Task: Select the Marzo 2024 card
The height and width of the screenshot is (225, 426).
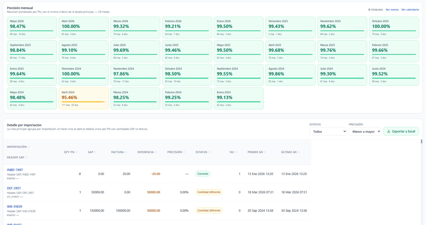Action: pos(135,99)
